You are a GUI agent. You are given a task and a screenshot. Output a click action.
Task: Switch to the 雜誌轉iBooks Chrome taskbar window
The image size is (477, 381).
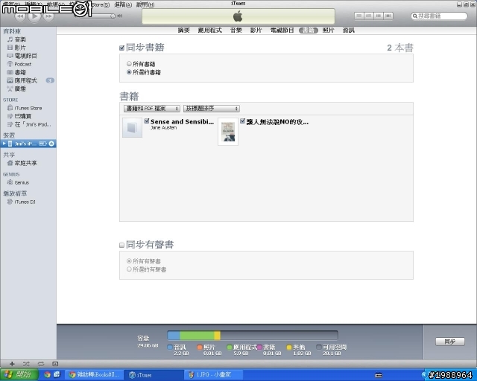[95, 375]
